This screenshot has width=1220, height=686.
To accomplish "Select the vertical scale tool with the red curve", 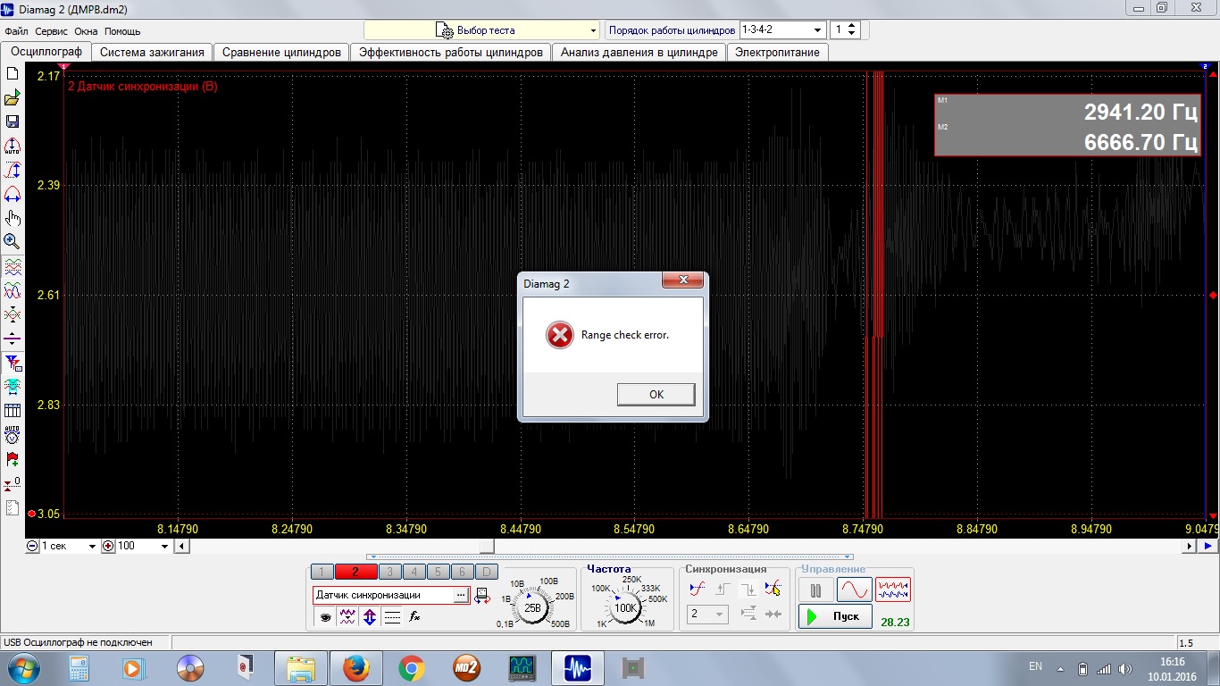I will click(13, 171).
